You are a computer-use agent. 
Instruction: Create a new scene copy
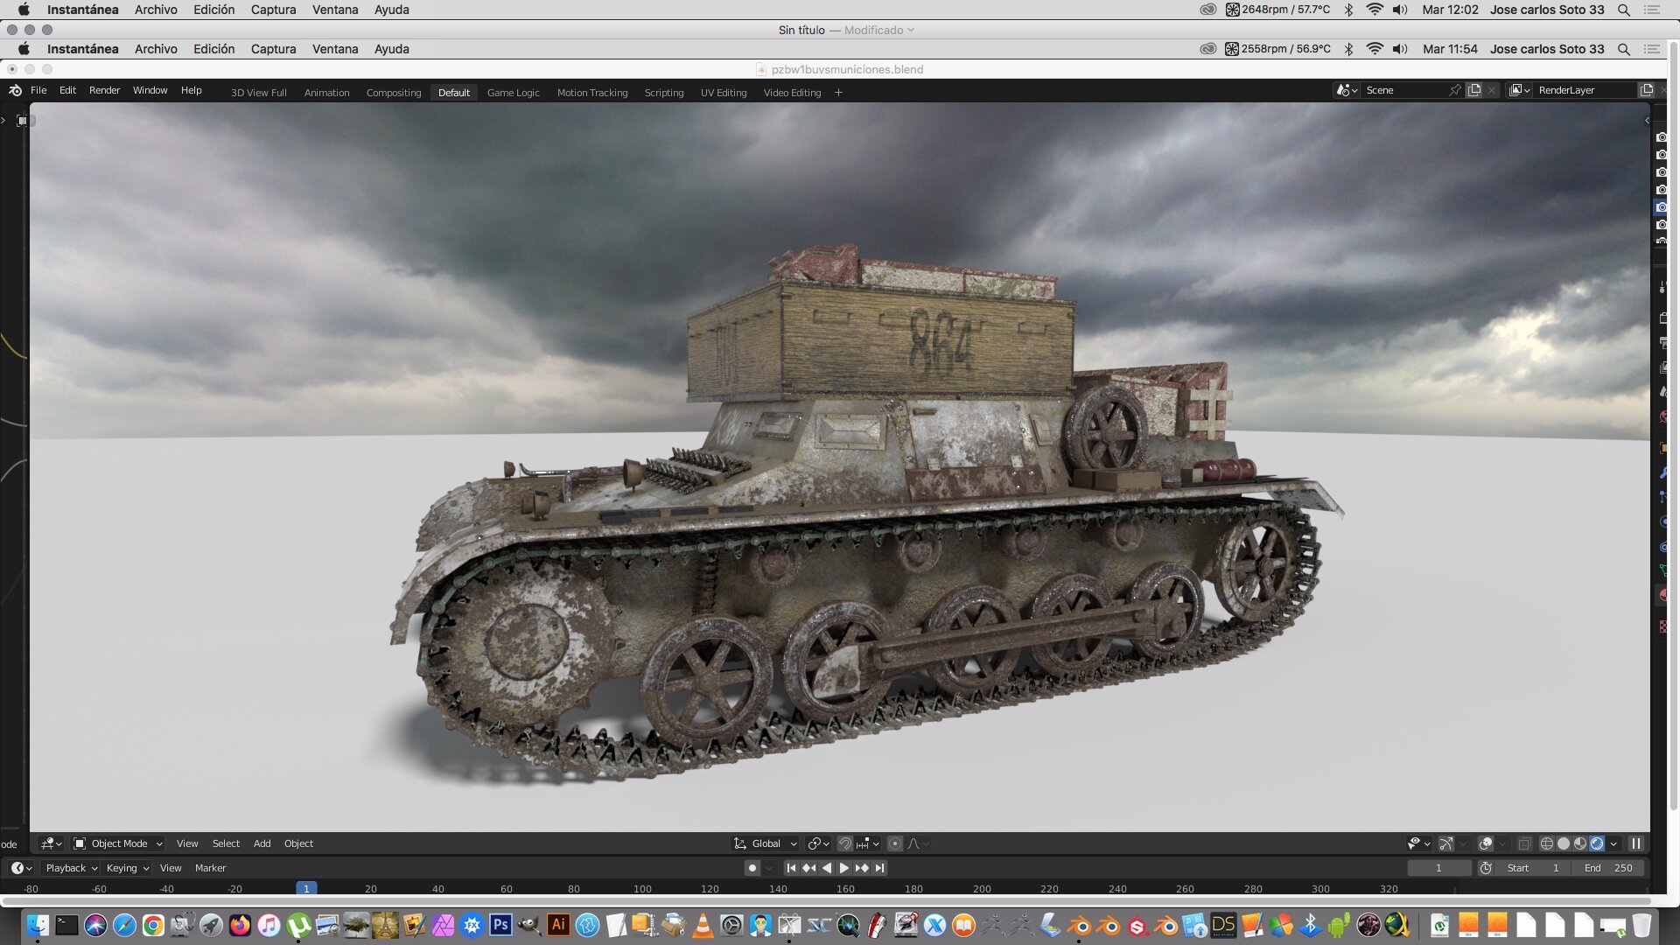click(x=1474, y=90)
